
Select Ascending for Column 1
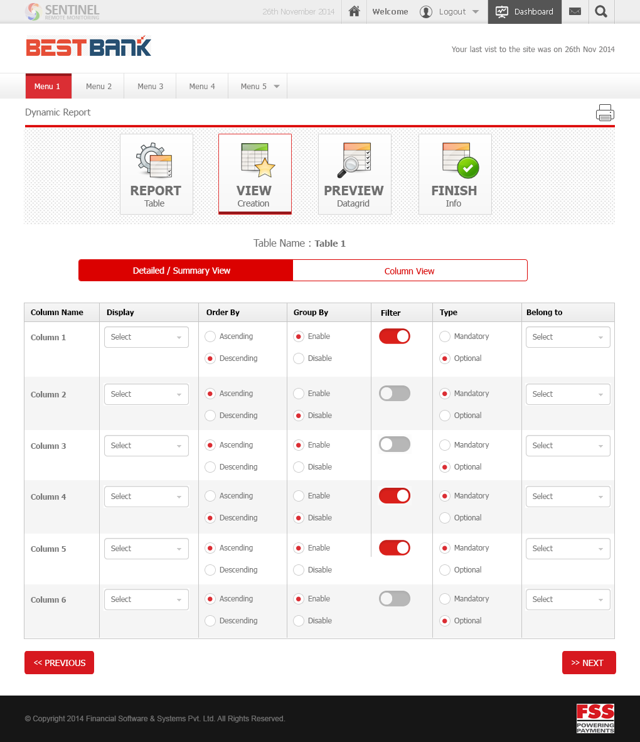(211, 336)
